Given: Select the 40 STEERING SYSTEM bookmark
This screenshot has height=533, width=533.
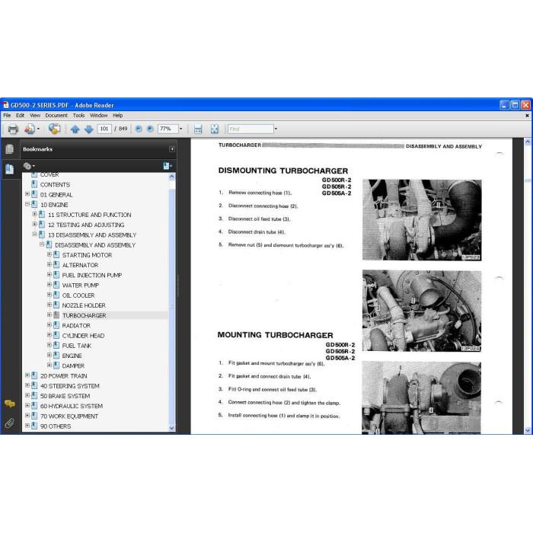Looking at the screenshot, I should (x=70, y=386).
